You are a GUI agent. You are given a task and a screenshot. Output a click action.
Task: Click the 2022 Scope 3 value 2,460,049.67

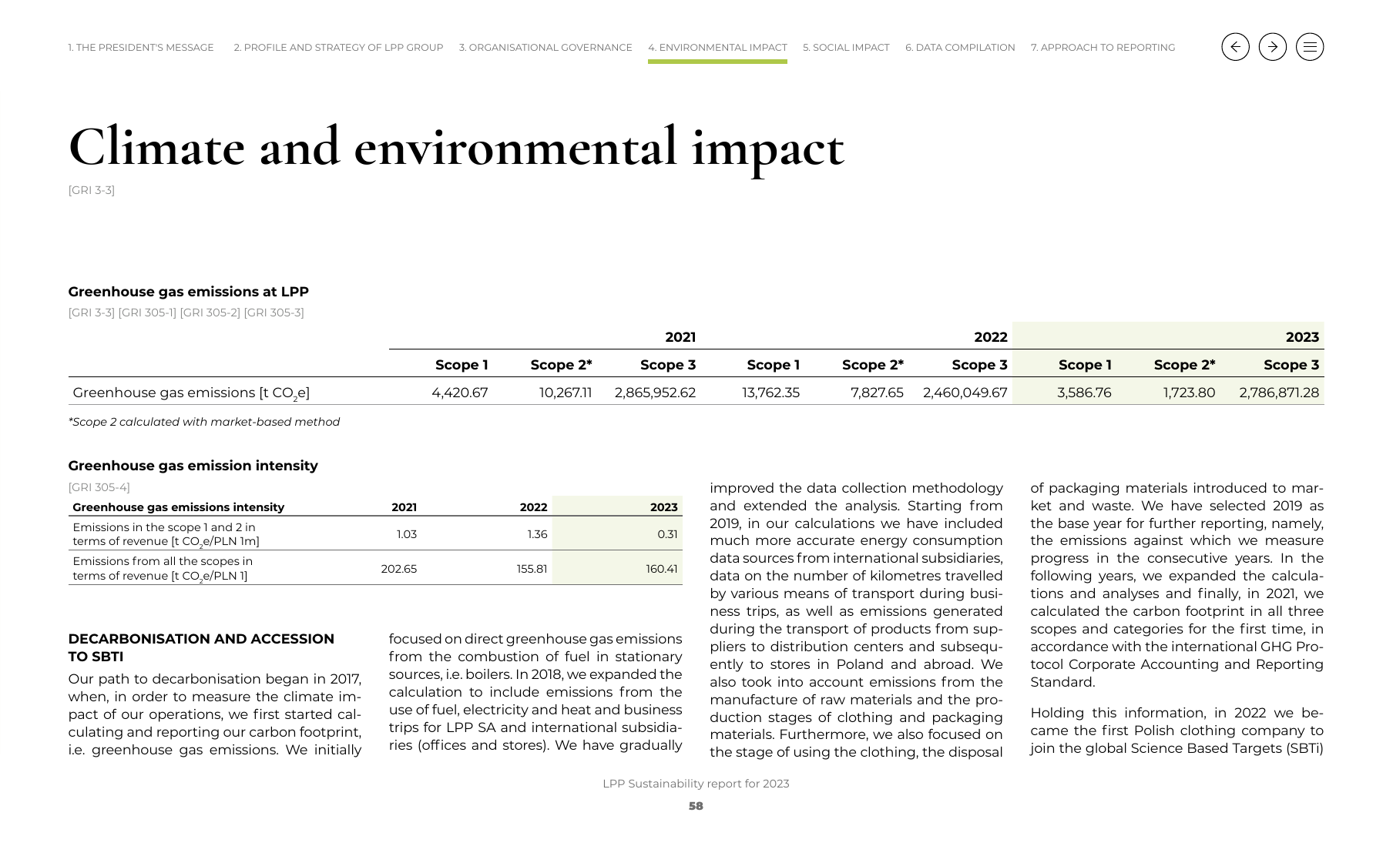[x=965, y=393]
